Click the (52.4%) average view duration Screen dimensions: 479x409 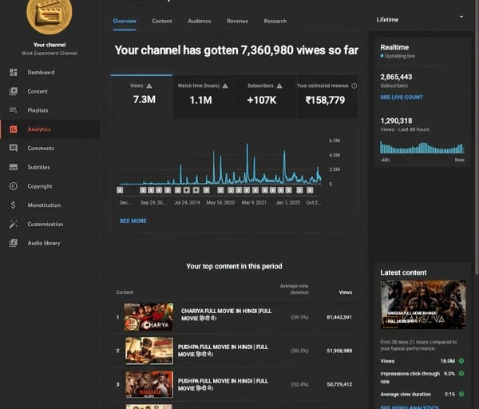[299, 384]
